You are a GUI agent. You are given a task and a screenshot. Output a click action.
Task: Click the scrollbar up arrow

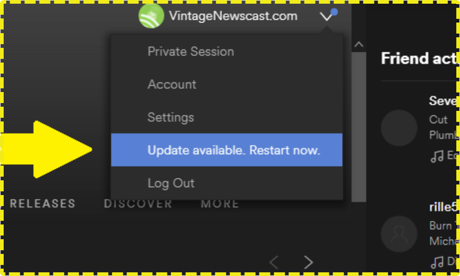point(358,45)
